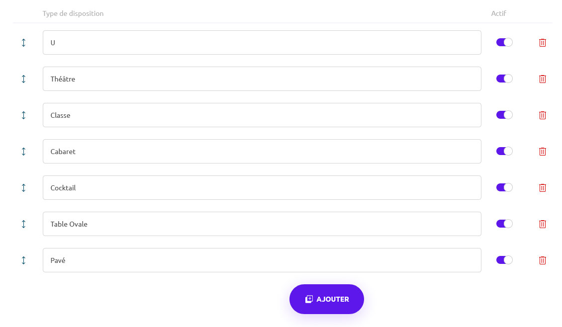The width and height of the screenshot is (562, 327).
Task: Toggle Actif switch for Table Ovale
Action: click(504, 224)
